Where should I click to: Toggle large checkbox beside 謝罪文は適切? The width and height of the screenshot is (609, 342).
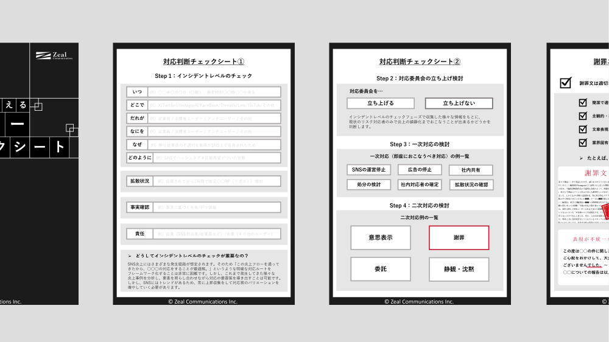(x=566, y=83)
